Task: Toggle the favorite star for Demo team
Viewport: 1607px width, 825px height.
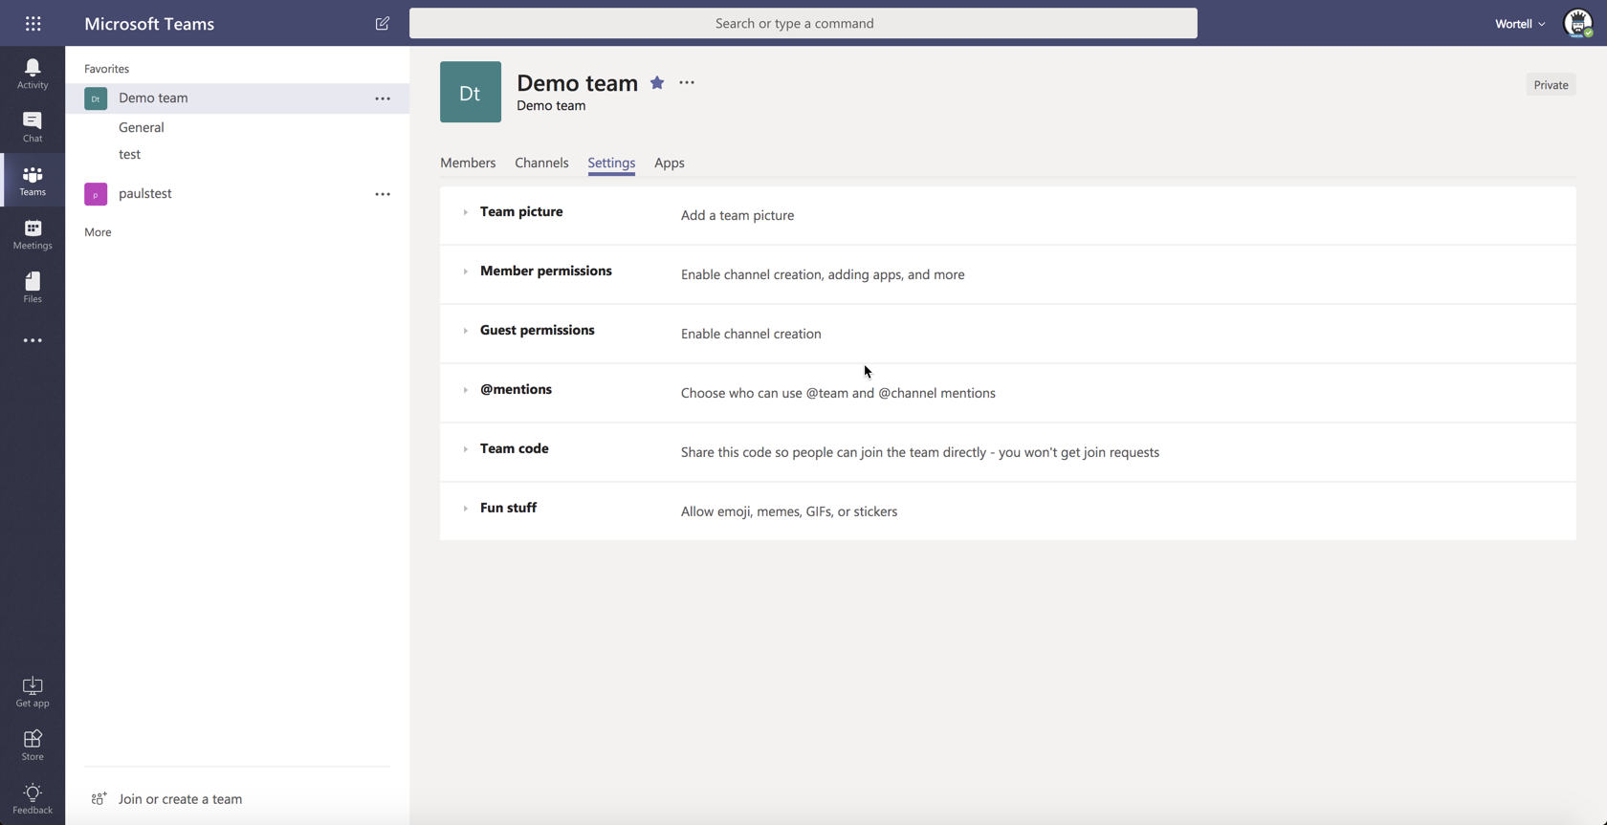Action: point(657,82)
